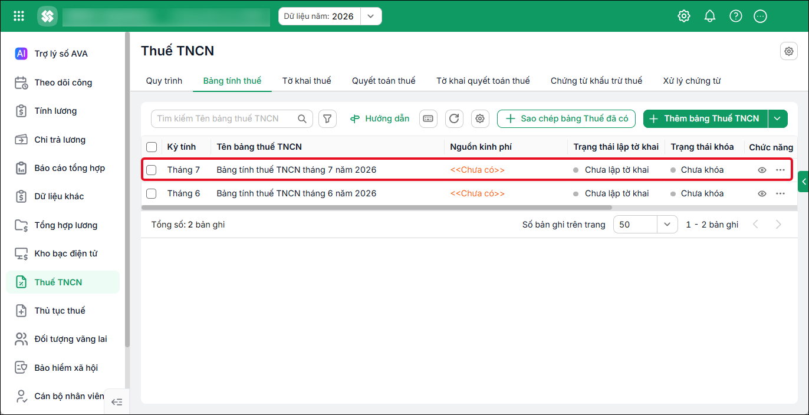Collapse the sidebar with arrow icon
Image resolution: width=809 pixels, height=415 pixels.
click(x=117, y=402)
